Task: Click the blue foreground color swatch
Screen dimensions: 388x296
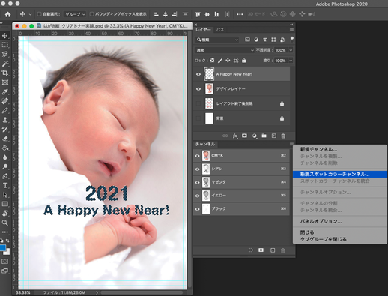Action: click(3, 248)
